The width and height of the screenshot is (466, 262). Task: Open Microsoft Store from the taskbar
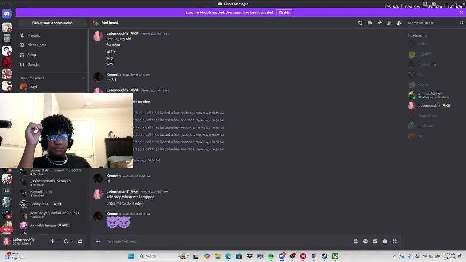click(239, 256)
